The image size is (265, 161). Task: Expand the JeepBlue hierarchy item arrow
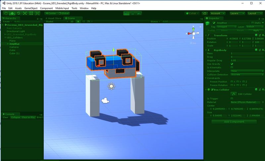[x=8, y=44]
